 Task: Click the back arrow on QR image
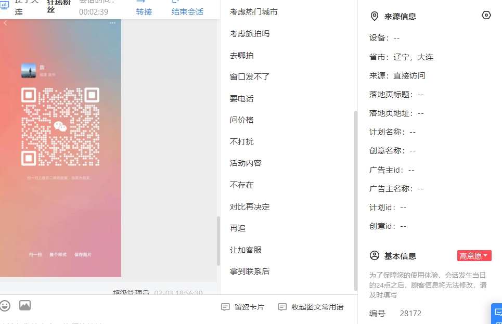click(5, 23)
